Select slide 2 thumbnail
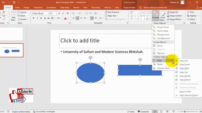 tap(12, 50)
